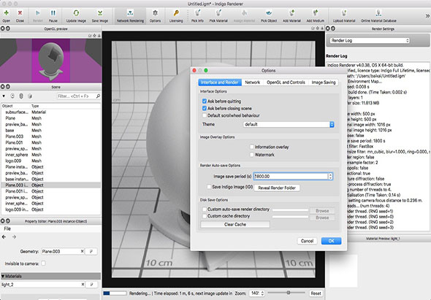Click the Image save period input field

(291, 176)
